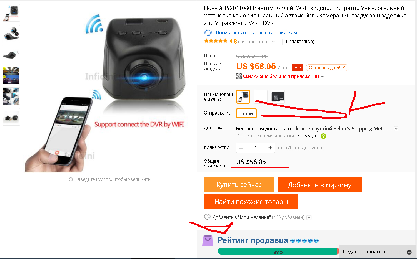Increase quantity with the plus button
Viewport: 417px width, 259px height.
(270, 148)
